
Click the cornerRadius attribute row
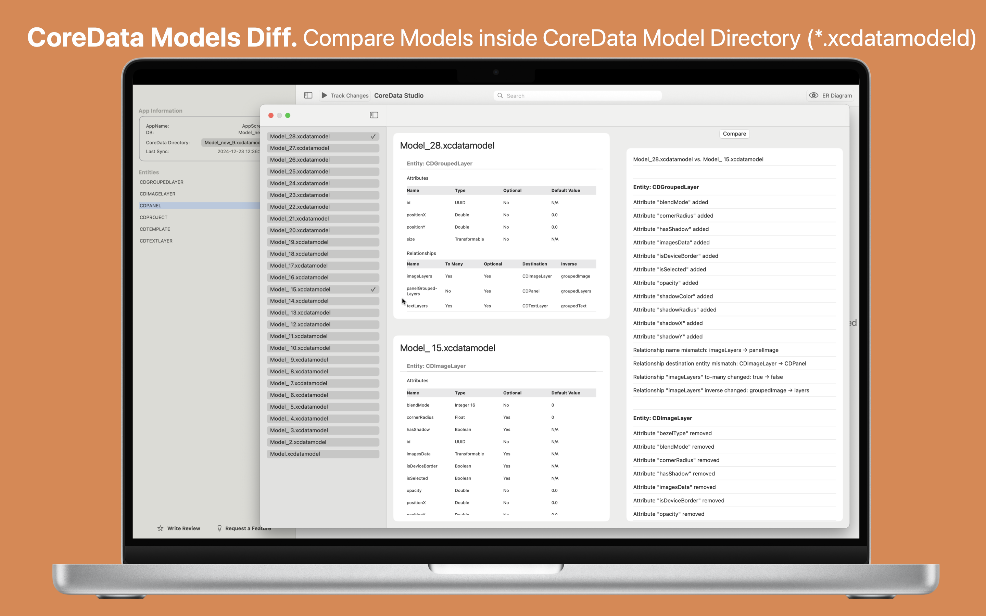coord(501,417)
